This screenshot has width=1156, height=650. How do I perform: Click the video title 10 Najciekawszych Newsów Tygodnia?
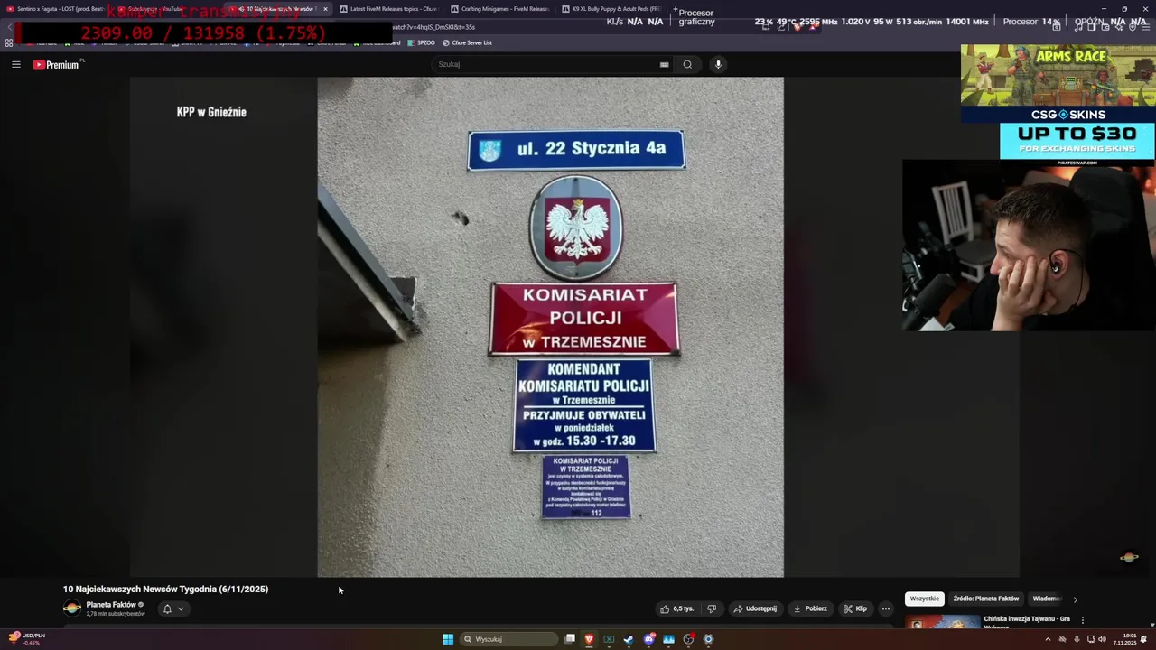165,589
